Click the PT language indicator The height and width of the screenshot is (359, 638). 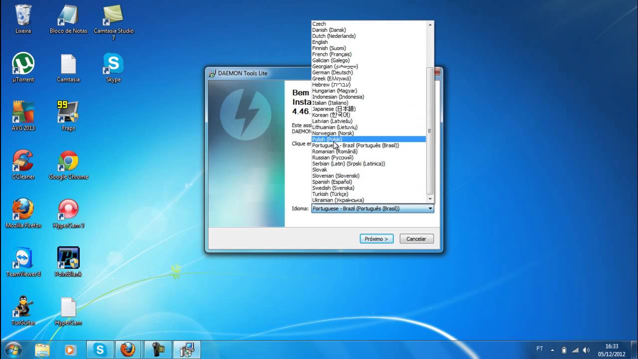(x=540, y=349)
